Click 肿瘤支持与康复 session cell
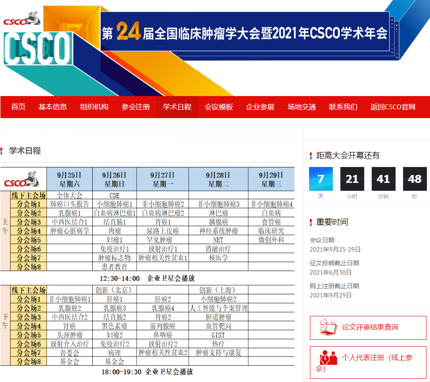The width and height of the screenshot is (430, 382). (x=218, y=353)
